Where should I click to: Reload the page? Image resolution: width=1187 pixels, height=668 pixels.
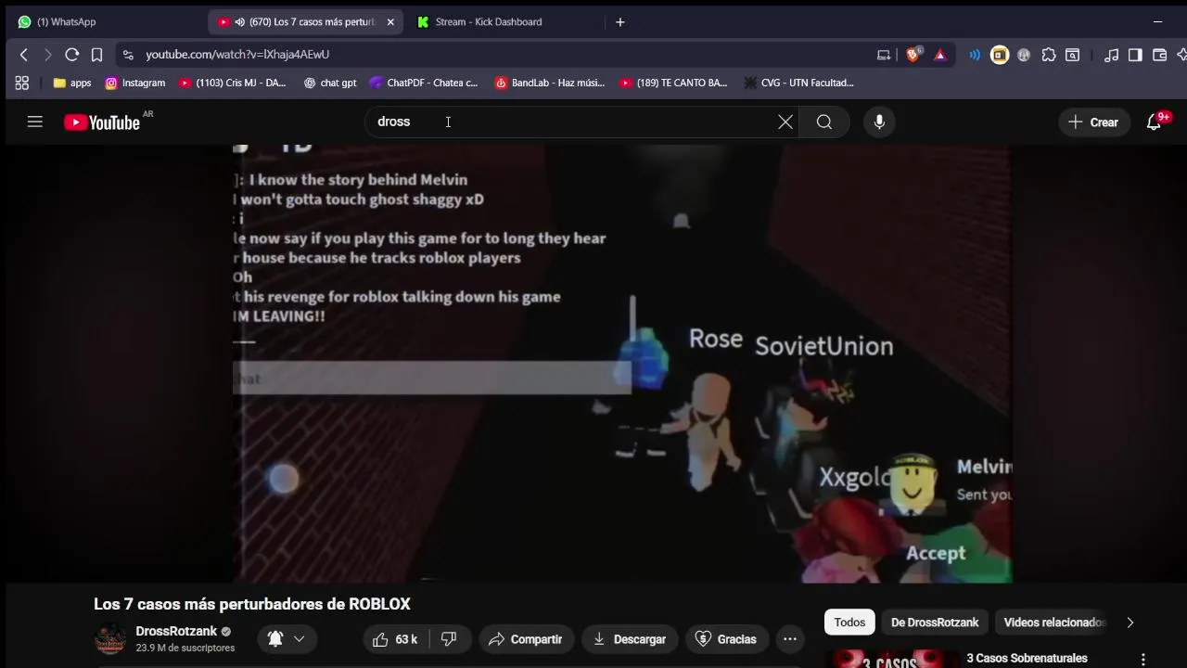coord(71,55)
